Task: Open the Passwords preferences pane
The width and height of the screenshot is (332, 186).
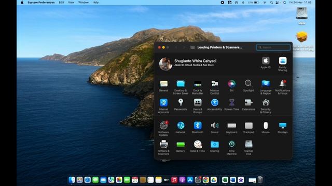Action: coord(181,103)
